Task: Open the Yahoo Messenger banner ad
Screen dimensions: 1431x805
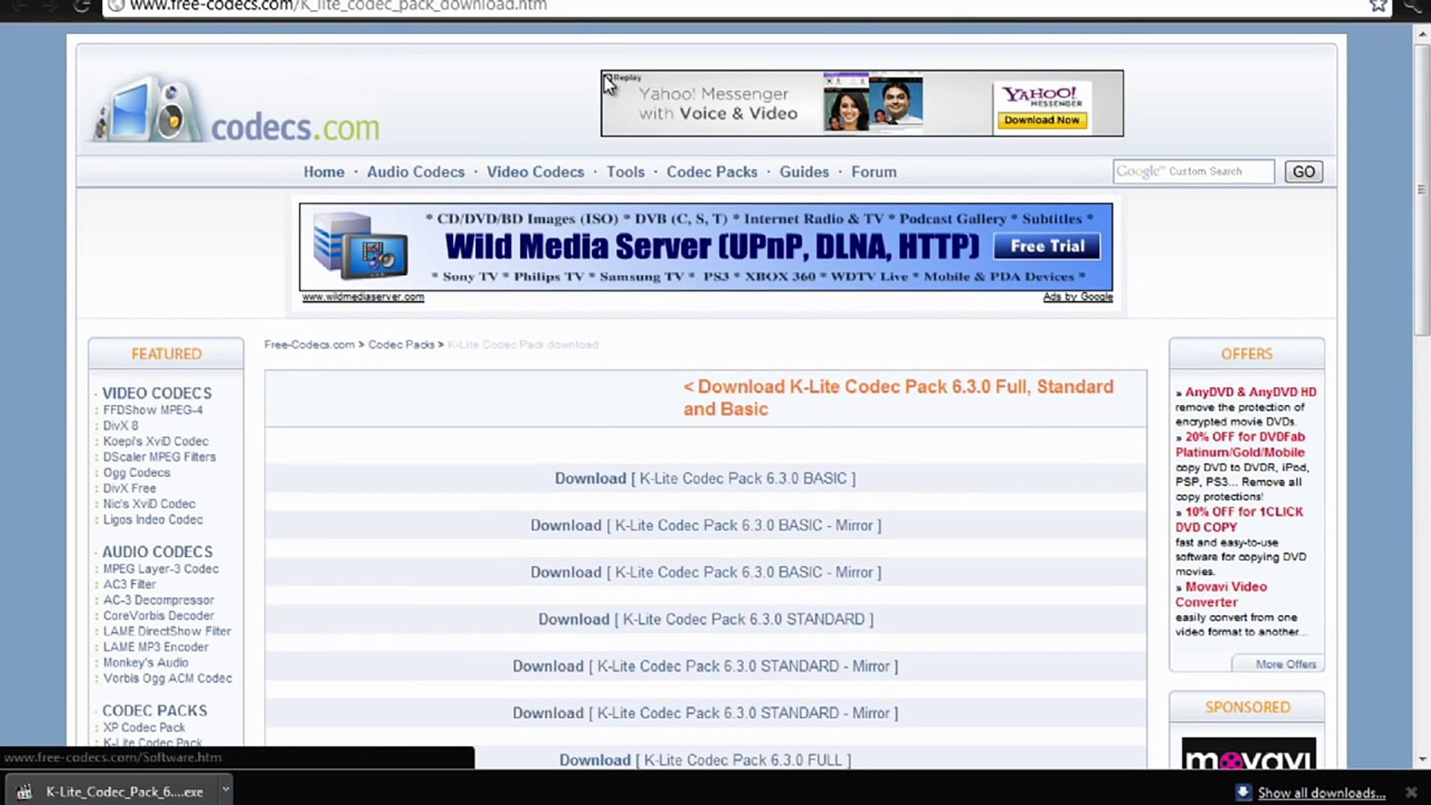Action: click(x=862, y=104)
